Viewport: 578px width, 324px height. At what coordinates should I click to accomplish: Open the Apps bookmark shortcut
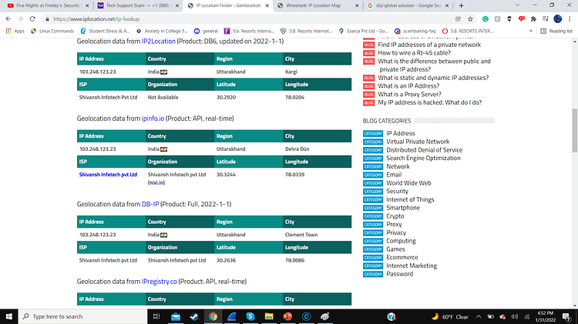15,31
